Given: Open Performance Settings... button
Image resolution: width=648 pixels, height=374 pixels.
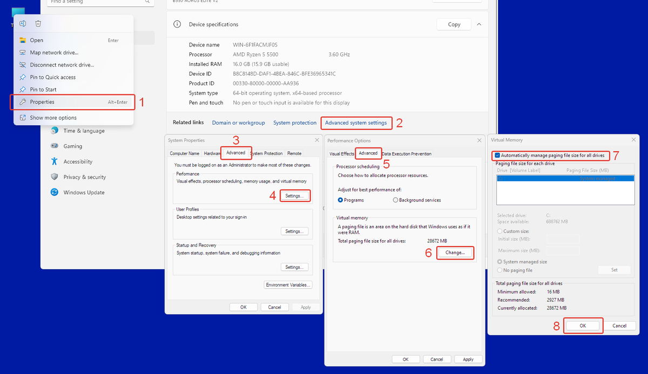Looking at the screenshot, I should pyautogui.click(x=295, y=195).
